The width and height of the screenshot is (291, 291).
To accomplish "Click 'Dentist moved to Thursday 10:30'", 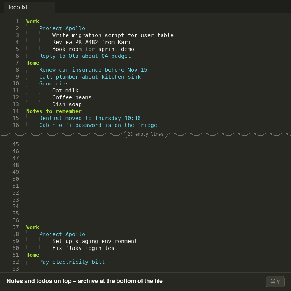I will [x=90, y=118].
